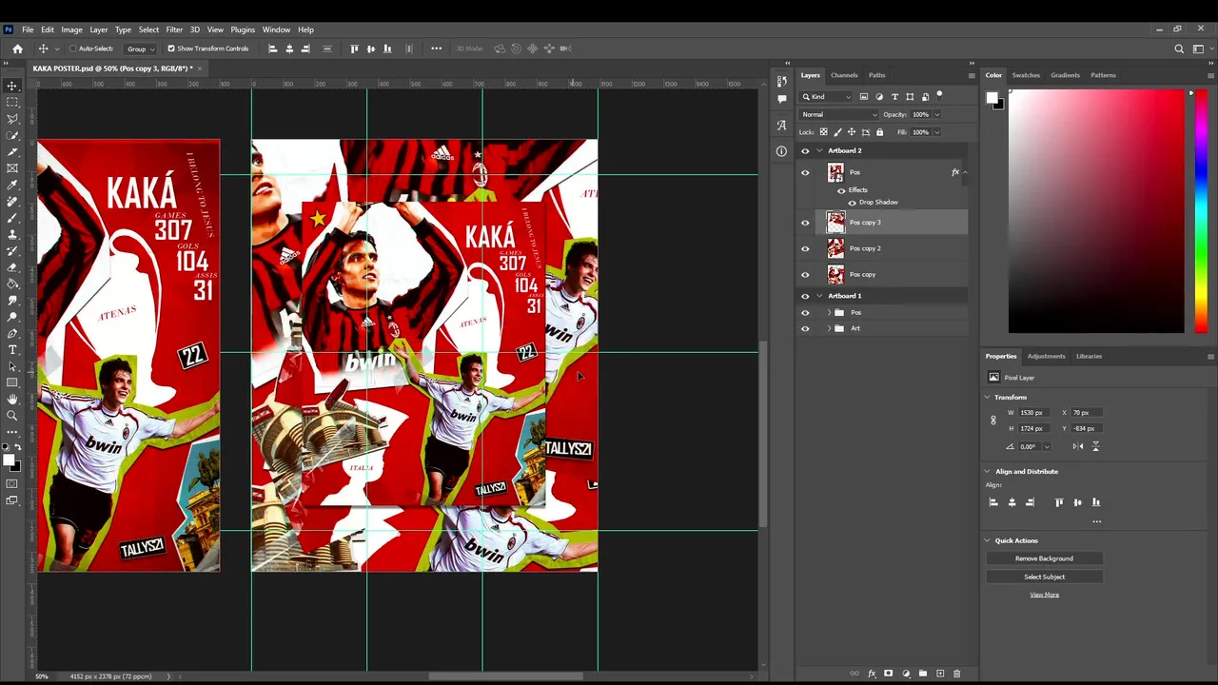Select the Pen tool

pos(12,333)
